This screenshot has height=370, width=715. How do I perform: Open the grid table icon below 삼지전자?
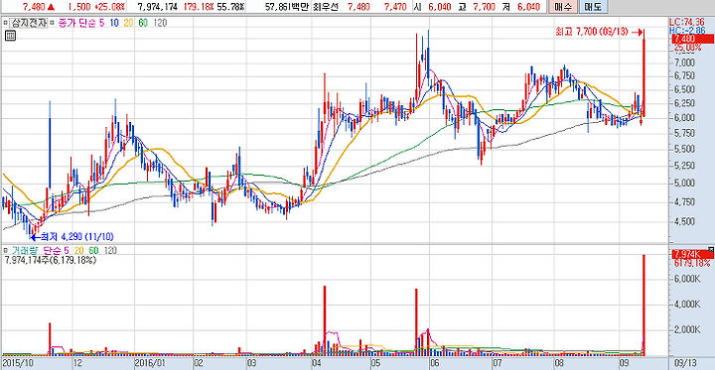pyautogui.click(x=11, y=36)
